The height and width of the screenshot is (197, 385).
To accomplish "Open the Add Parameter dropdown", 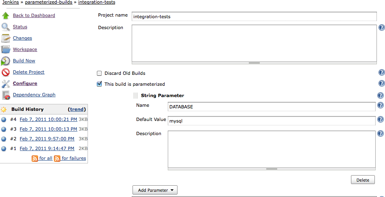I will pos(155,190).
